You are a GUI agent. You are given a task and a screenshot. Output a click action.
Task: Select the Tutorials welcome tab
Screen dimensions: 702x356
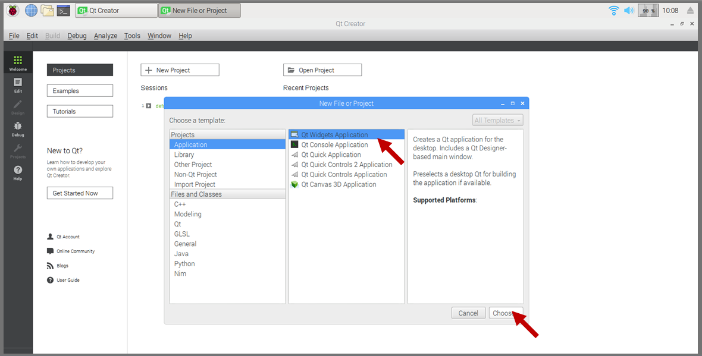point(80,111)
